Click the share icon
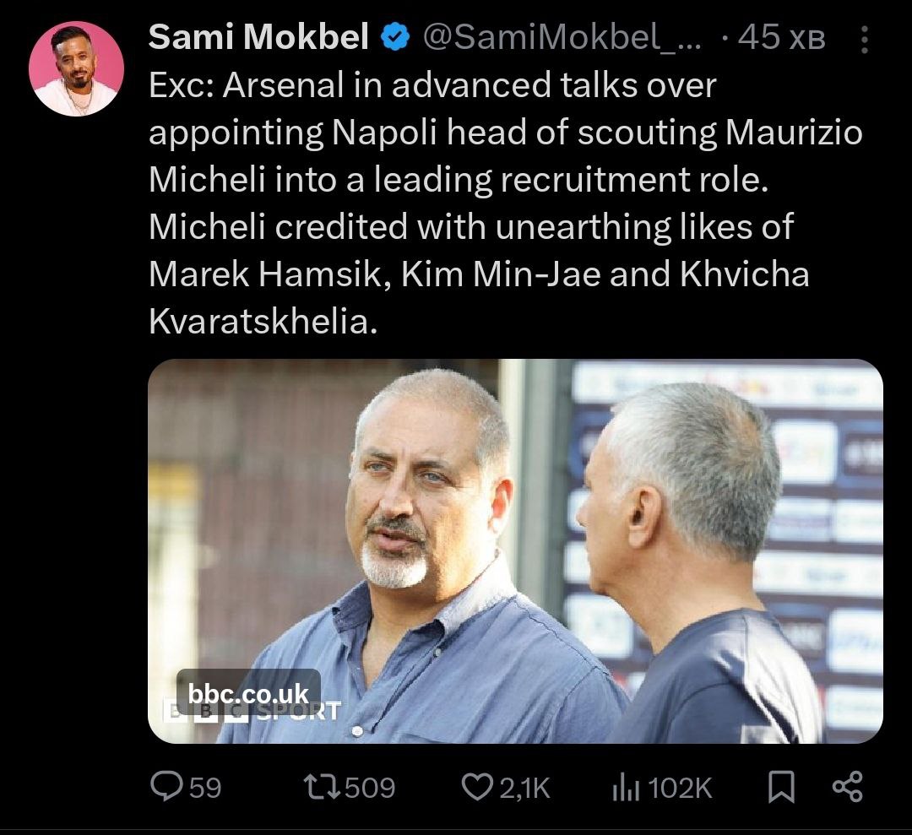 847,787
